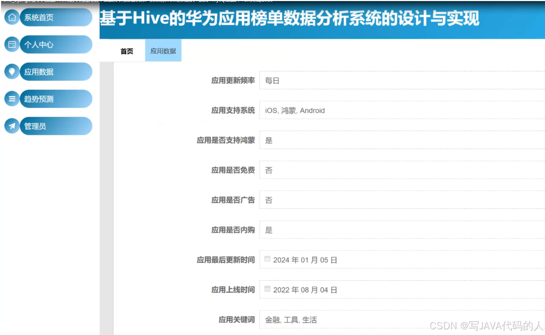Click the card icon beside 个人中心
The image size is (545, 335).
(12, 44)
